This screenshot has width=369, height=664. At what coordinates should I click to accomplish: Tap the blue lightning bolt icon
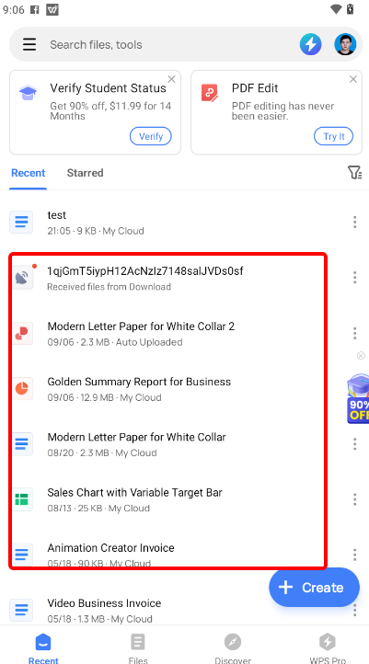(310, 44)
